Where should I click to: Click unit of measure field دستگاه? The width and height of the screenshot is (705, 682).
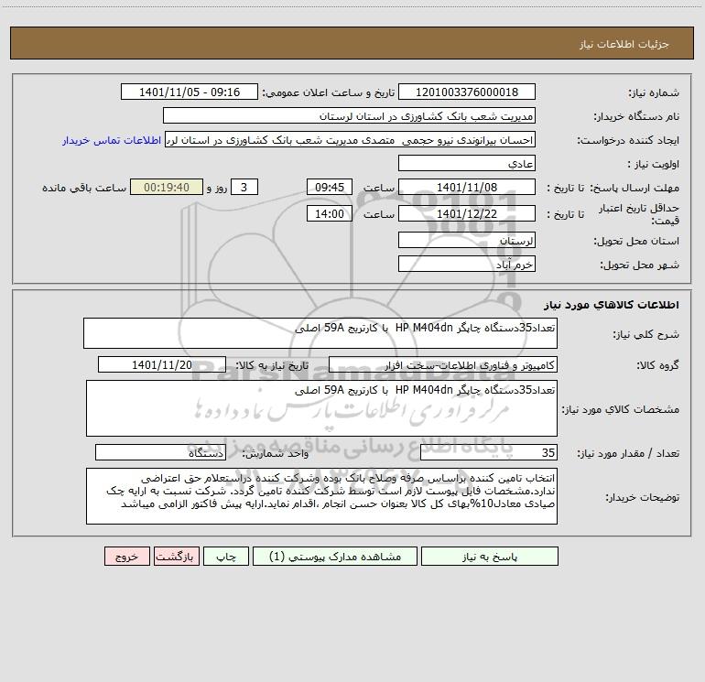[x=160, y=453]
